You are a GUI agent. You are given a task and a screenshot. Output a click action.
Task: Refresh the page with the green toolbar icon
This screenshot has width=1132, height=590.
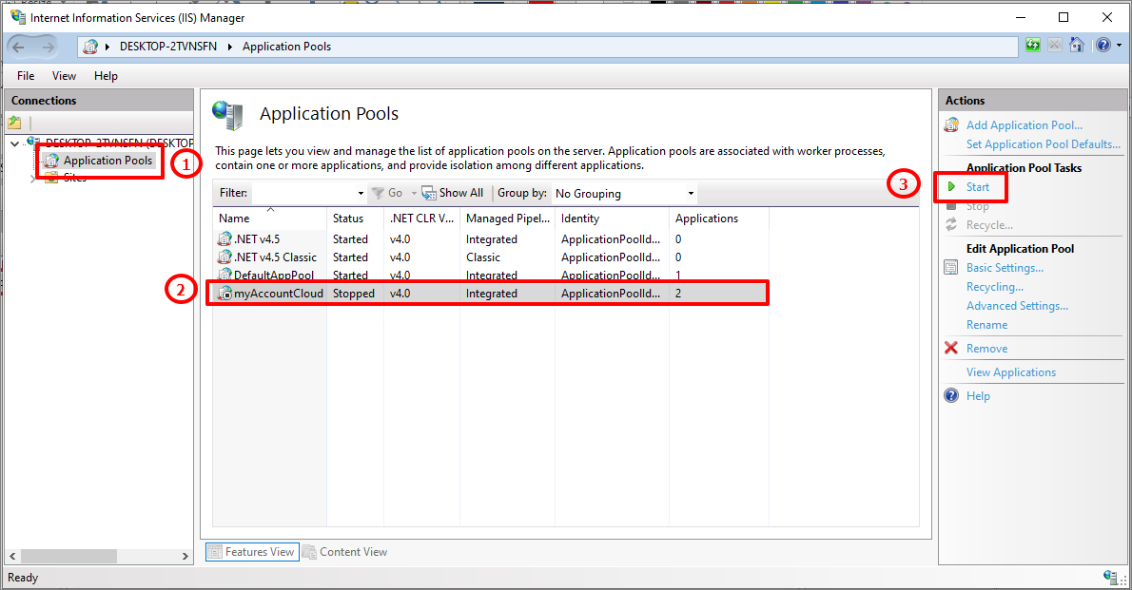coord(1033,46)
